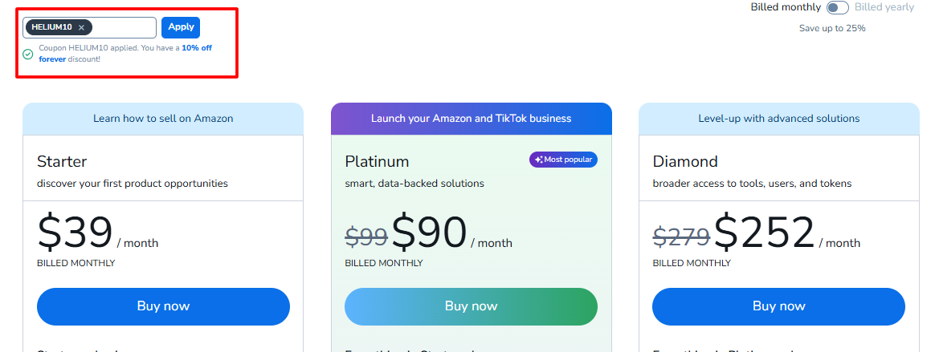935x352 pixels.
Task: Select the Billed yearly label
Action: point(884,7)
